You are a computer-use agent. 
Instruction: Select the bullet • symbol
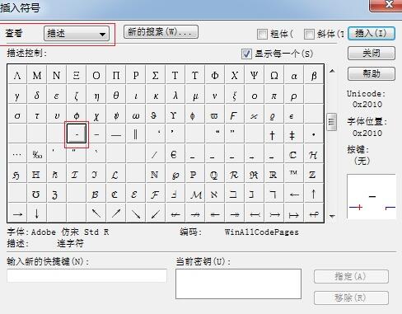(x=314, y=134)
